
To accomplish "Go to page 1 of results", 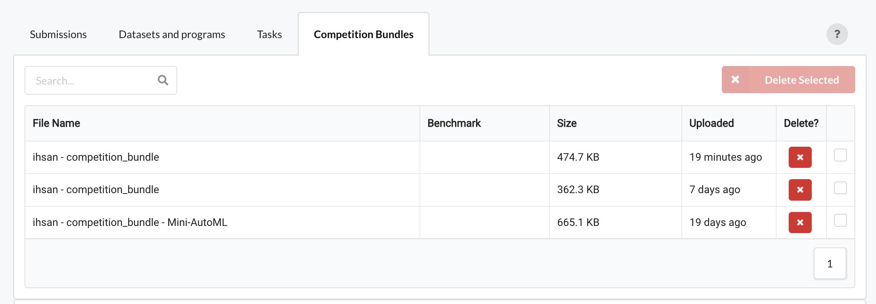I will coord(830,264).
